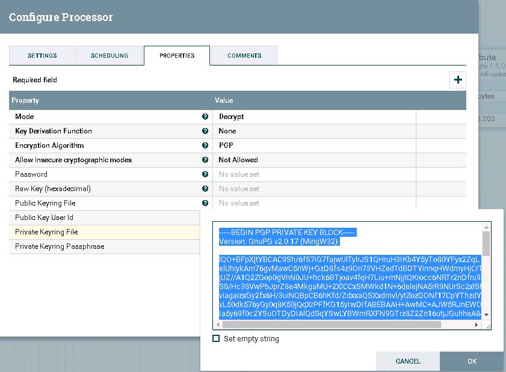Image resolution: width=506 pixels, height=372 pixels.
Task: Switch to the Scheduling tab
Action: click(110, 55)
